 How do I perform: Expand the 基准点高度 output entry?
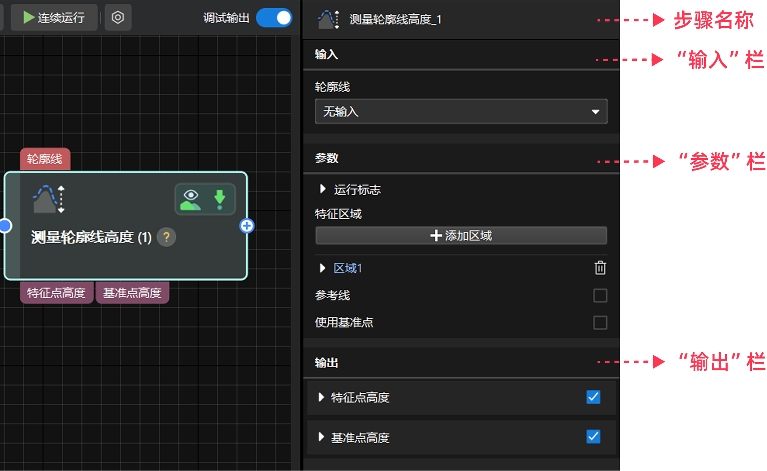[x=321, y=437]
